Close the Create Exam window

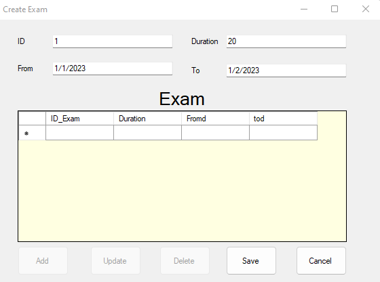[366, 9]
